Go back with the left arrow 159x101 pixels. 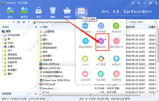click(x=3, y=22)
